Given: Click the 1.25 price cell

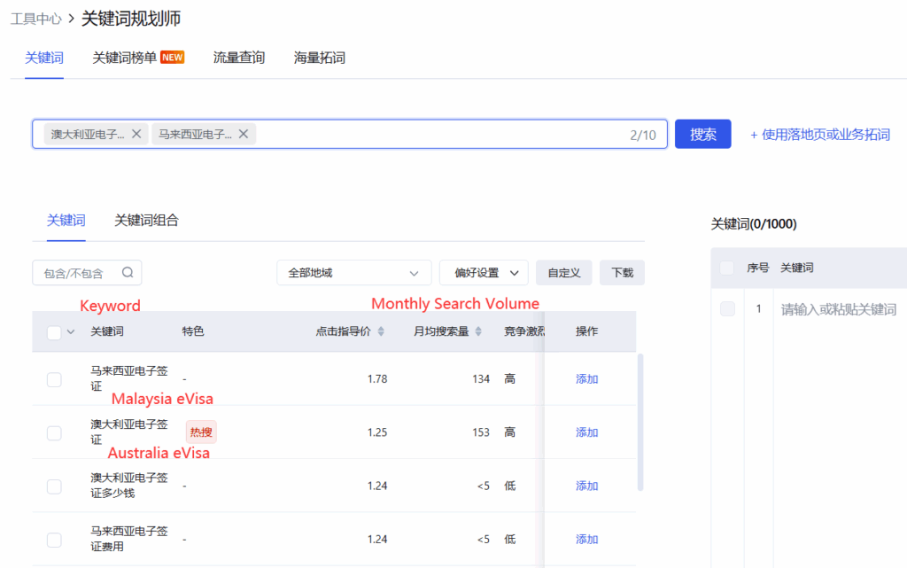Looking at the screenshot, I should click(377, 432).
